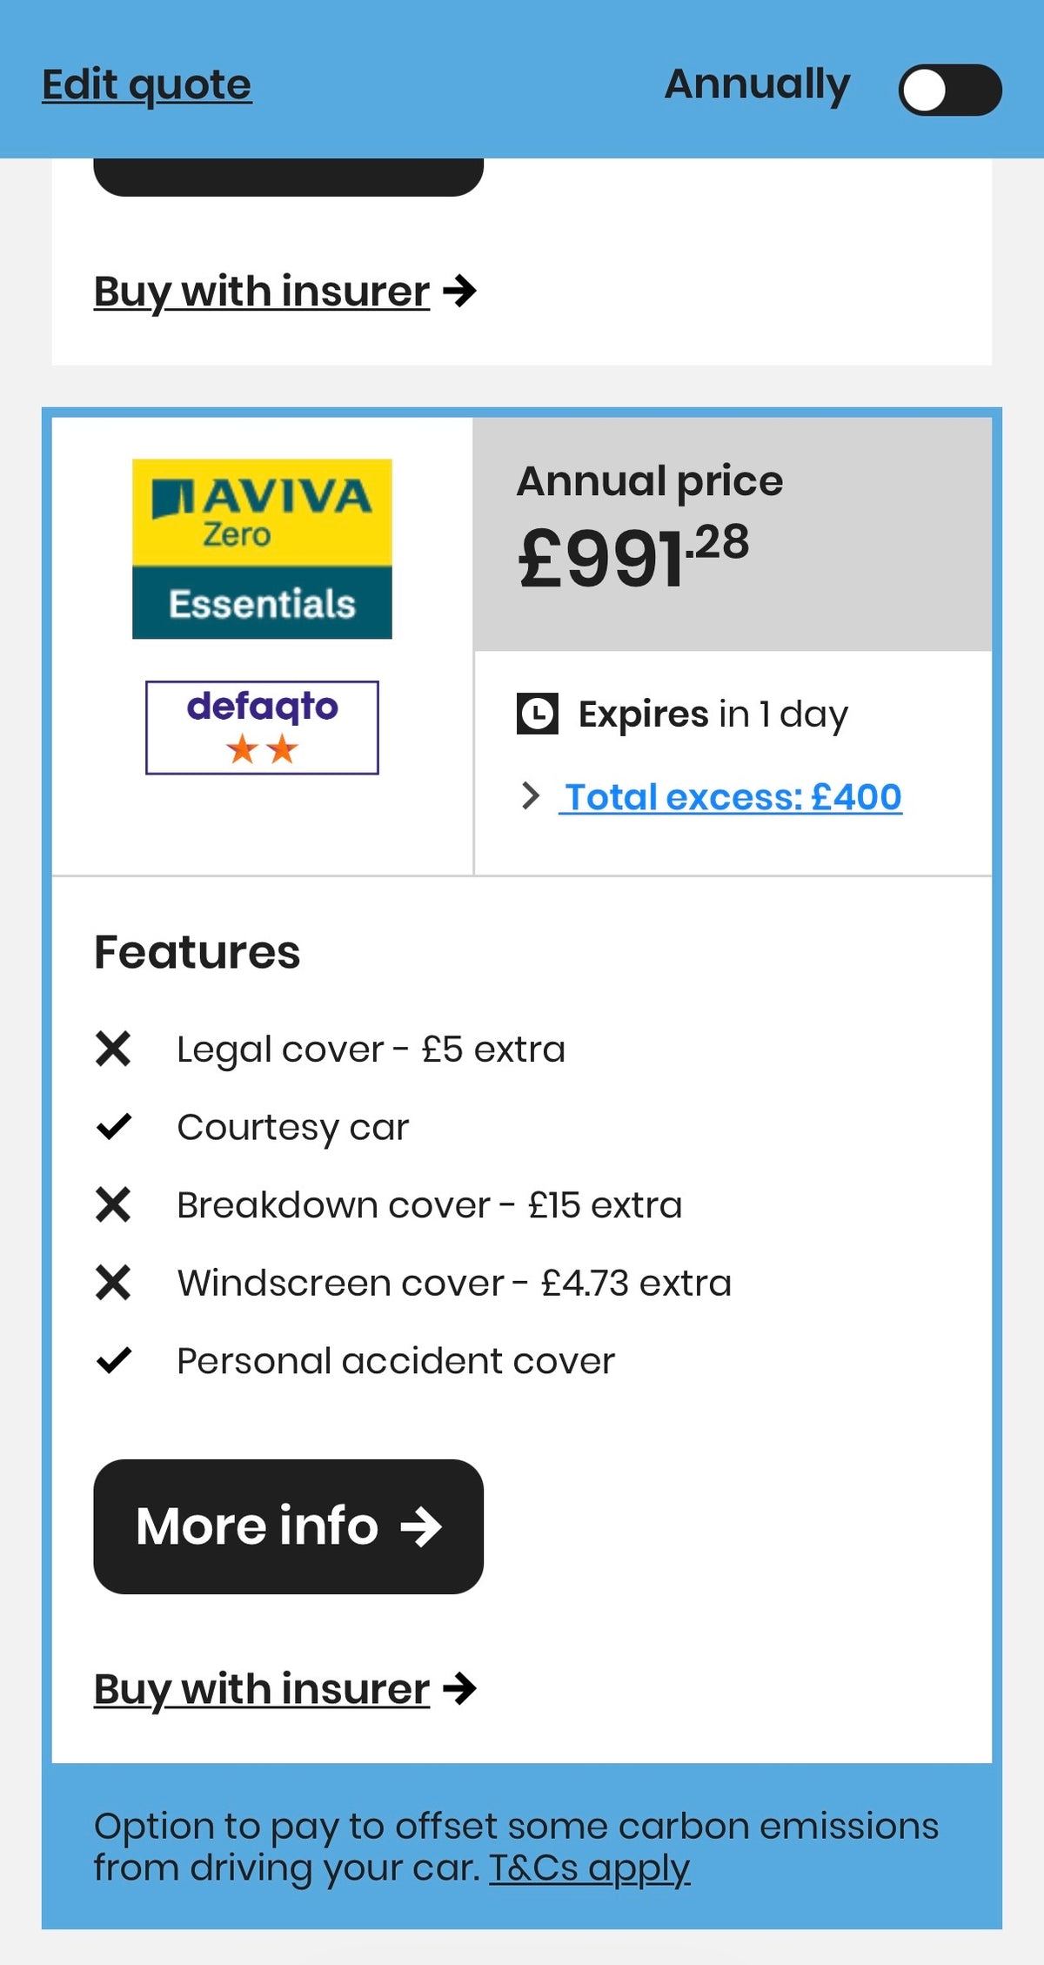Click the Expires in 1 day text
Image resolution: width=1044 pixels, height=1965 pixels.
[713, 714]
